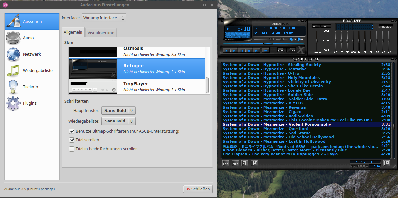Select track Mezmerize - B.Y.O.B.
Image resolution: width=398 pixels, height=198 pixels.
(x=307, y=103)
